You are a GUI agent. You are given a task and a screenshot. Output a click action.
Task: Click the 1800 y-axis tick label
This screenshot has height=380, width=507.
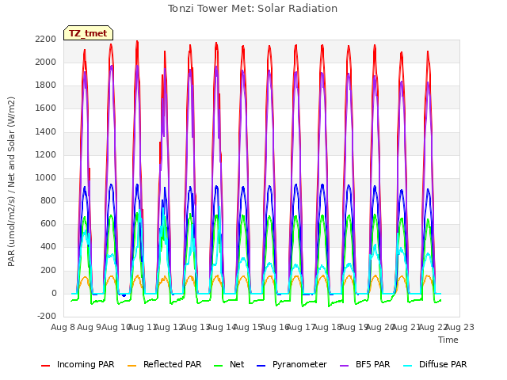[x=46, y=85]
